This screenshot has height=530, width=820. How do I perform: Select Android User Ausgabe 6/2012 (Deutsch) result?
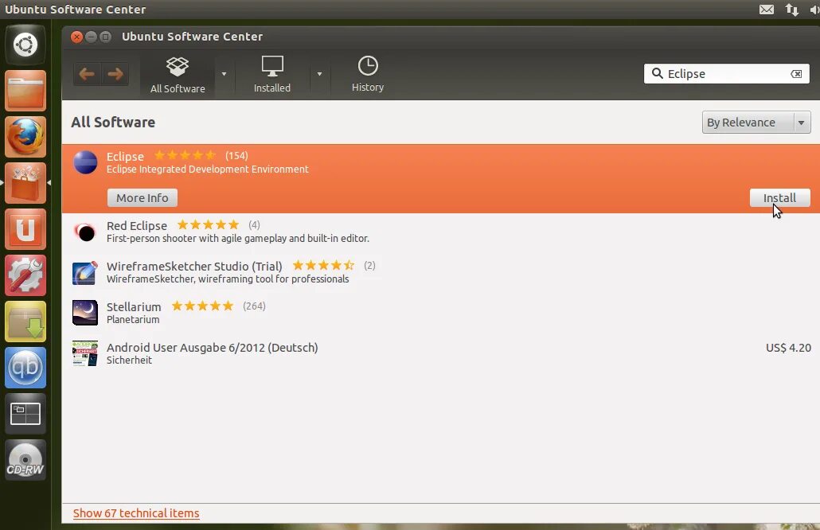[440, 353]
